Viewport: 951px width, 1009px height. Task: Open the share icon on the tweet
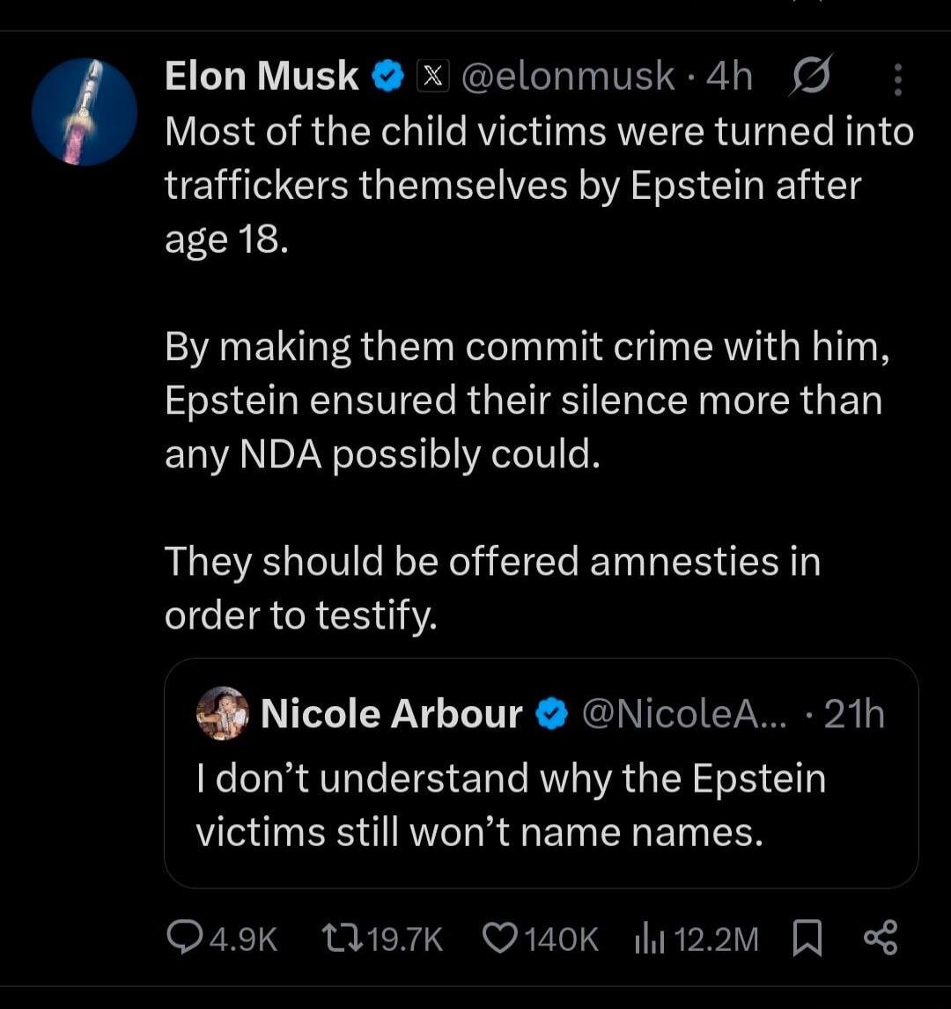(x=881, y=939)
